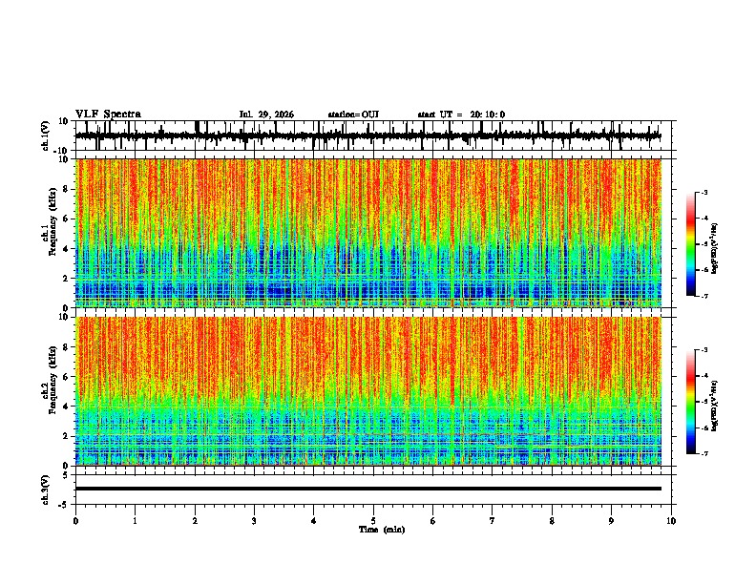Click the ch.1 voltage waveform trace
This screenshot has width=756, height=584.
[x=367, y=136]
